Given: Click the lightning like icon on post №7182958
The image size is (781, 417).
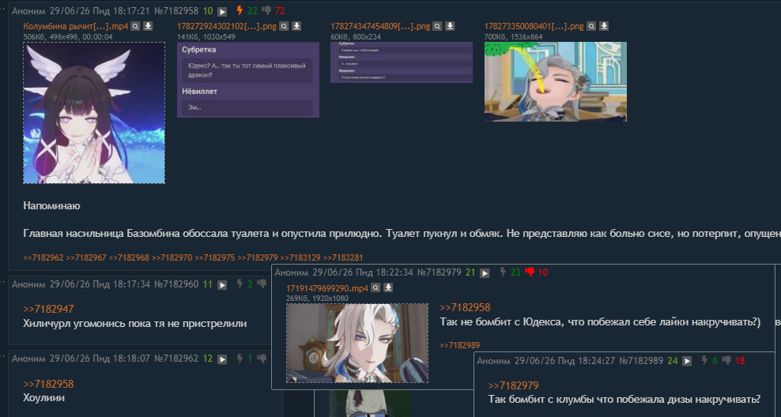Looking at the screenshot, I should [240, 10].
